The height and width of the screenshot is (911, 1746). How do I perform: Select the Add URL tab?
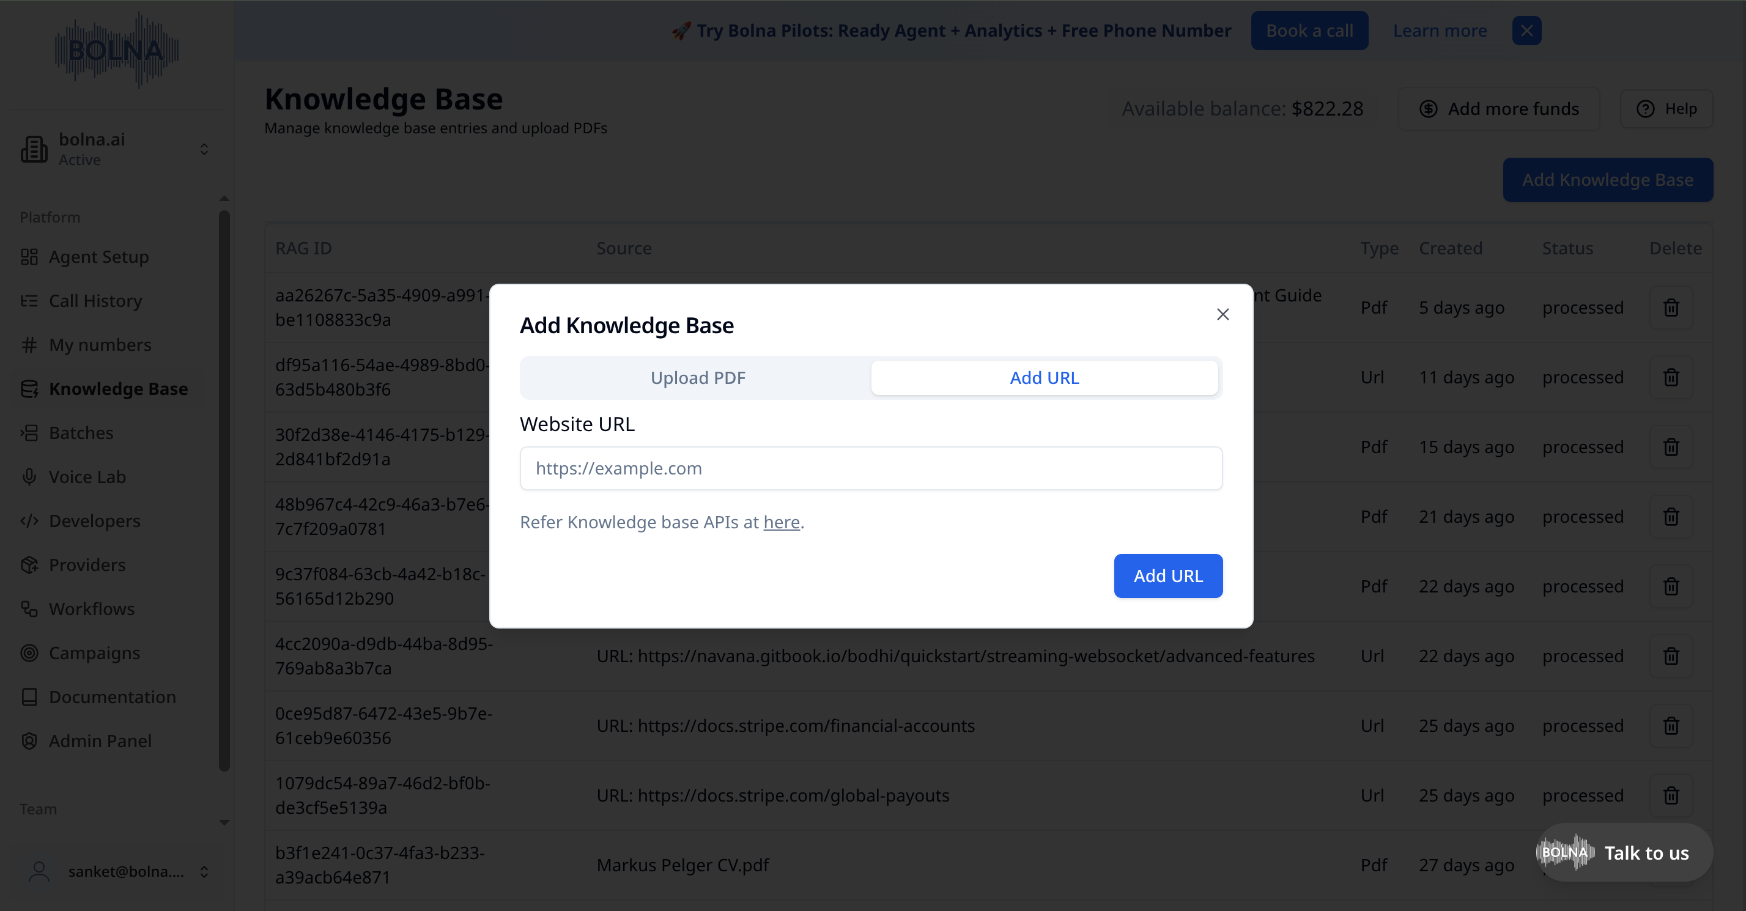coord(1044,378)
